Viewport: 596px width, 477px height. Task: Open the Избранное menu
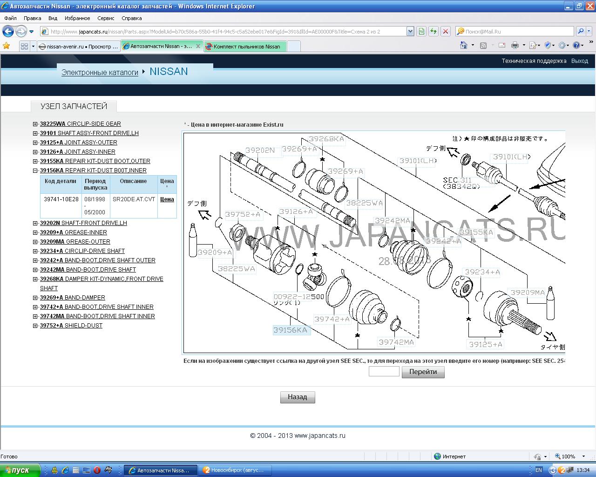pyautogui.click(x=77, y=18)
